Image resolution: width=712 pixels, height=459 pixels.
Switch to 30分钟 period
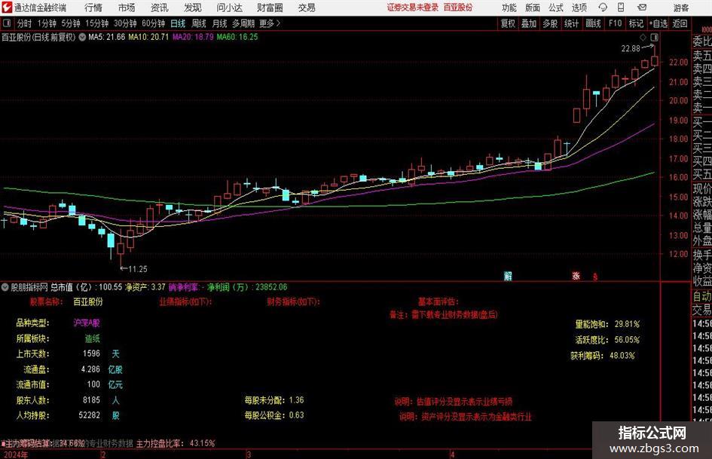[125, 23]
